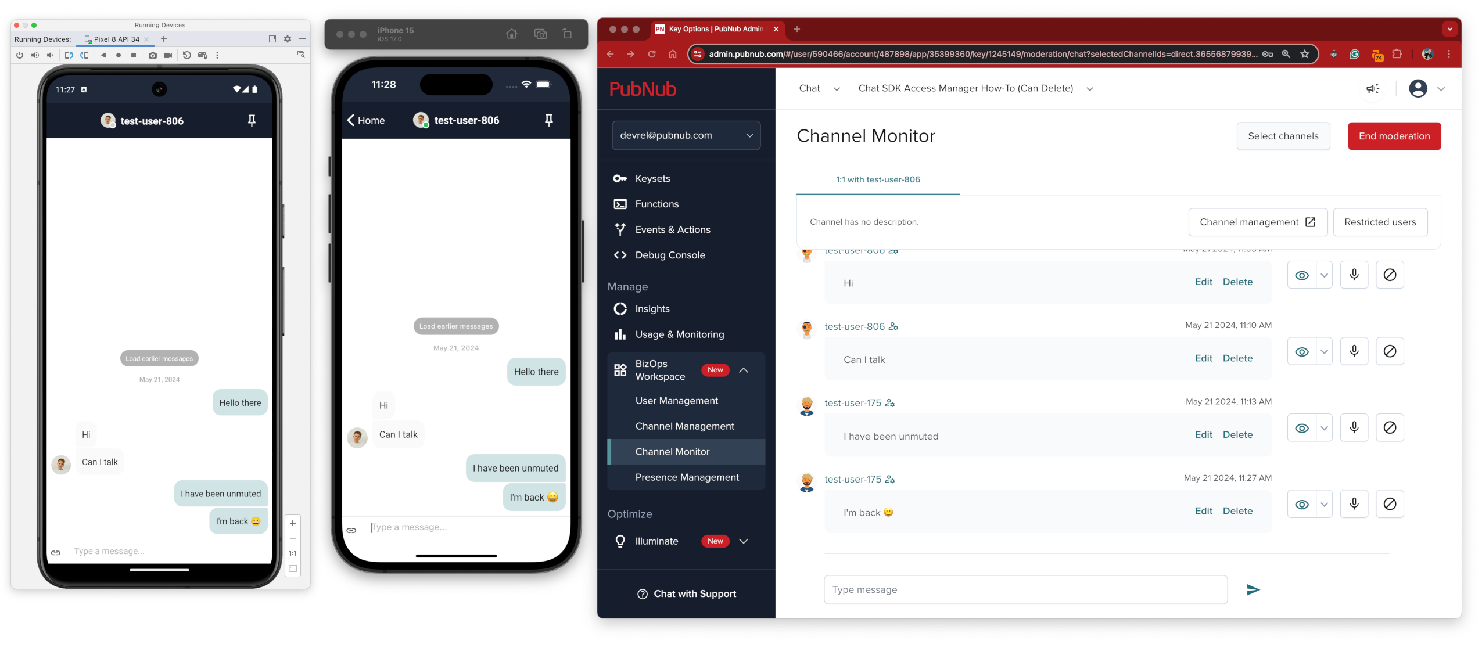Click the BizOps Workspace icon
This screenshot has height=655, width=1482.
pyautogui.click(x=621, y=369)
